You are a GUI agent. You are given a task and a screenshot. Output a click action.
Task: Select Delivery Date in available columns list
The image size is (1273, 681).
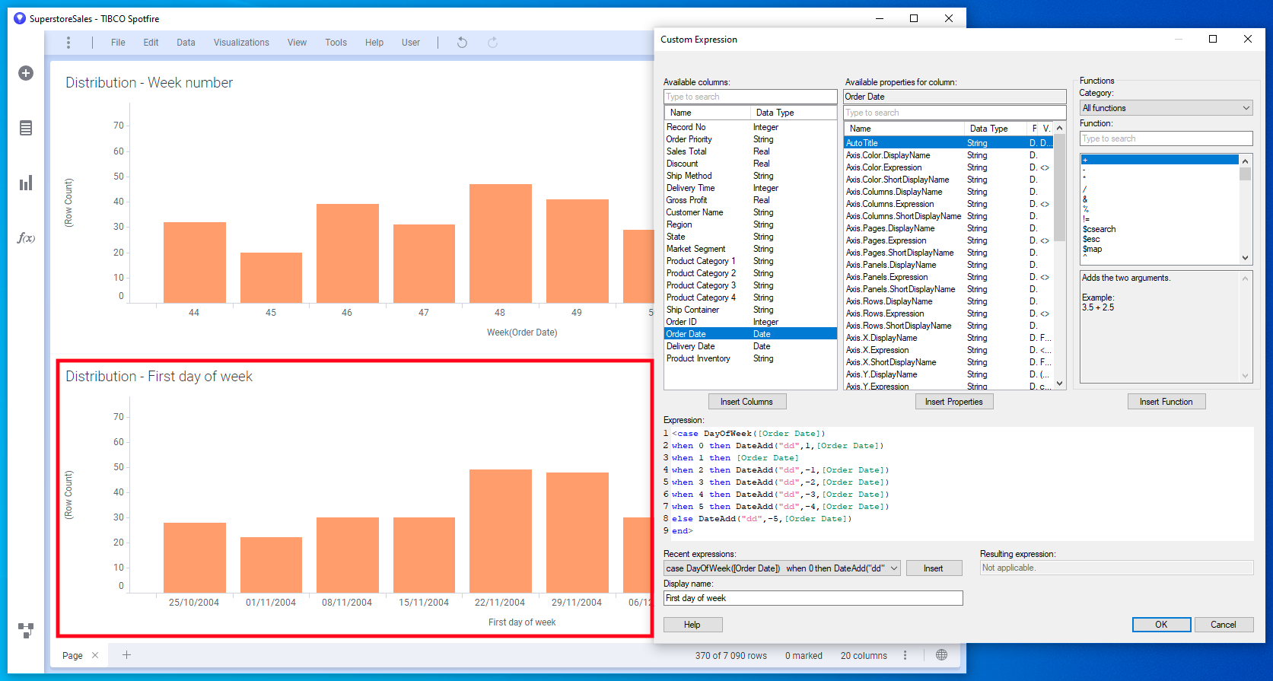click(x=691, y=346)
